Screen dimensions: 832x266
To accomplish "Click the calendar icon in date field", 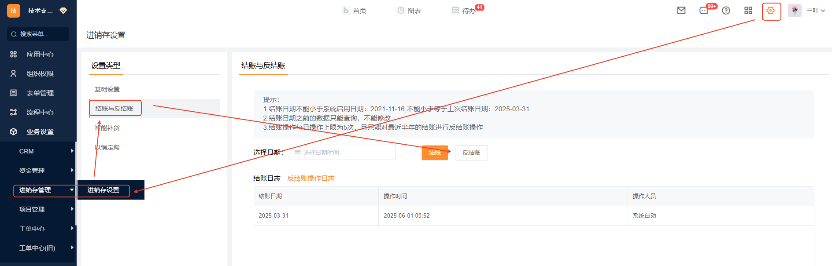I will 297,153.
